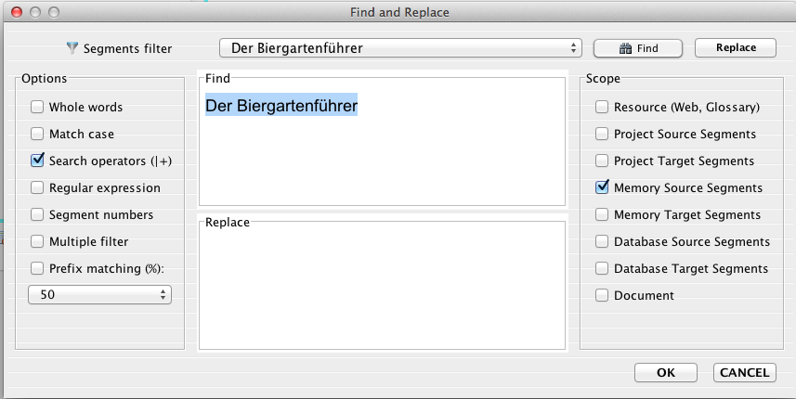
Task: Enable Prefix matching (%) checkbox
Action: point(38,268)
